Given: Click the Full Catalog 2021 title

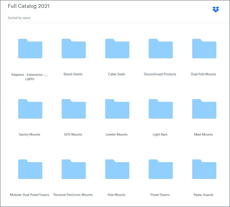Looking at the screenshot, I should tap(29, 6).
